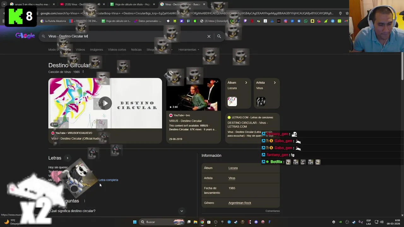Open the Telegram bookmark icon
The image size is (404, 227).
click(x=332, y=21)
